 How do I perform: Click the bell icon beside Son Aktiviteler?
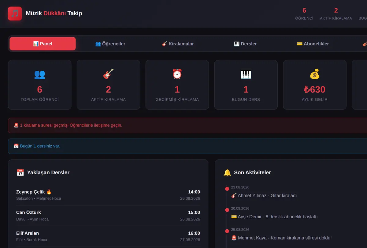(x=227, y=172)
